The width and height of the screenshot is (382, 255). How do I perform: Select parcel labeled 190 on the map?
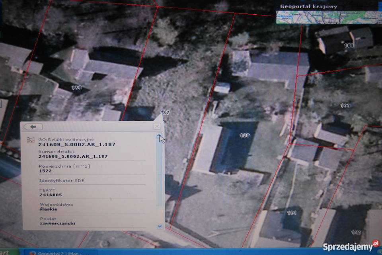pyautogui.click(x=345, y=106)
